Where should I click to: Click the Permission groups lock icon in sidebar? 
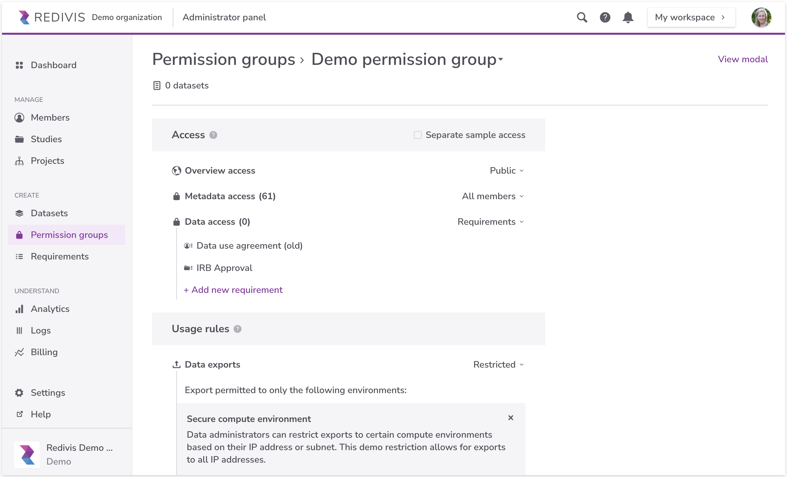[x=19, y=235]
